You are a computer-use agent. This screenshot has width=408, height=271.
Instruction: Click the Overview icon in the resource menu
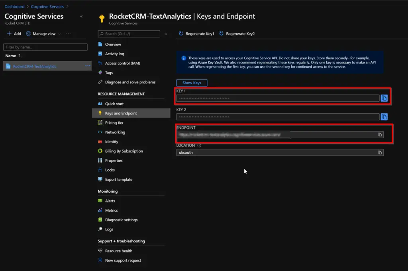click(x=100, y=44)
